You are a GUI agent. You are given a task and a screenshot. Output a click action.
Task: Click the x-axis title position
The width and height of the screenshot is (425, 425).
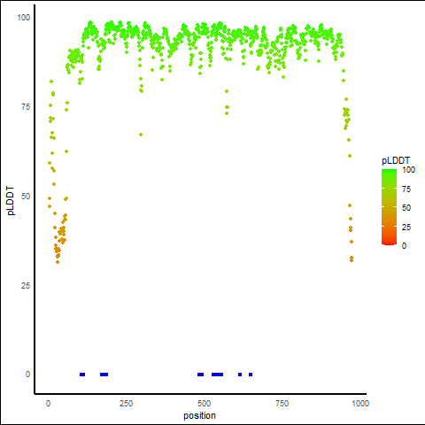click(199, 416)
